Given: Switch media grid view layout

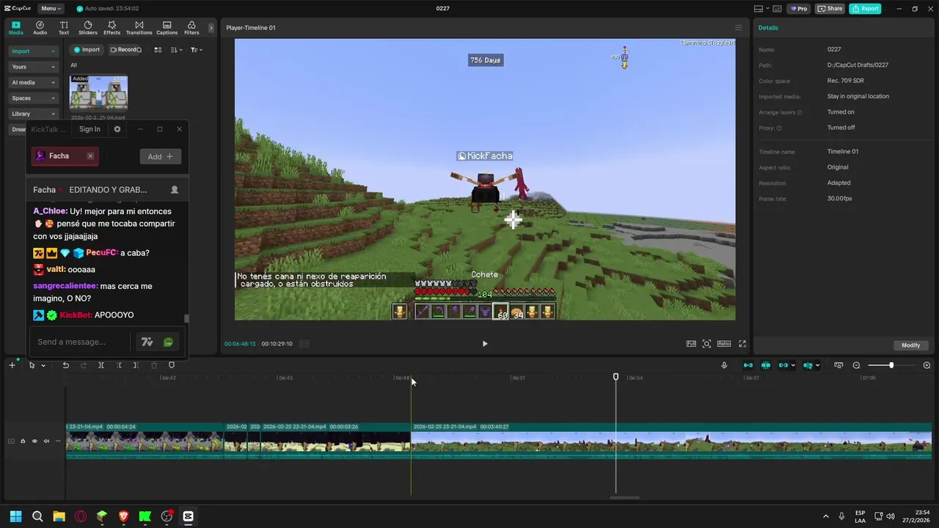Looking at the screenshot, I should (158, 50).
